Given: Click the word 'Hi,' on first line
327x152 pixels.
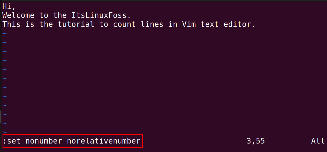Looking at the screenshot, I should [x=9, y=6].
